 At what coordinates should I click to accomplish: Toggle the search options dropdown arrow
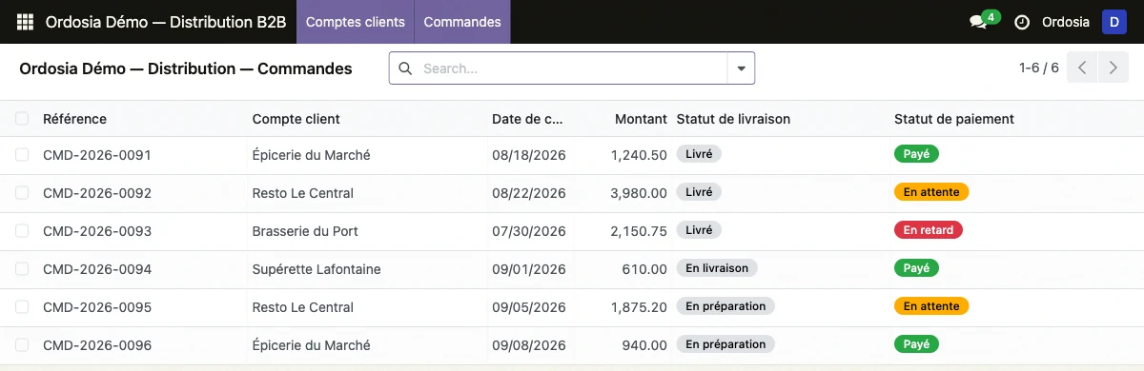(741, 68)
